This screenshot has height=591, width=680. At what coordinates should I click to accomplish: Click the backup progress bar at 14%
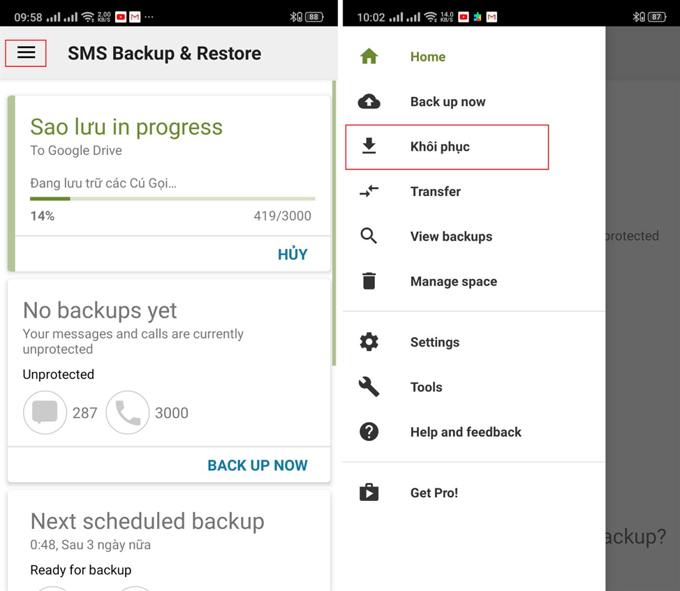tap(172, 198)
